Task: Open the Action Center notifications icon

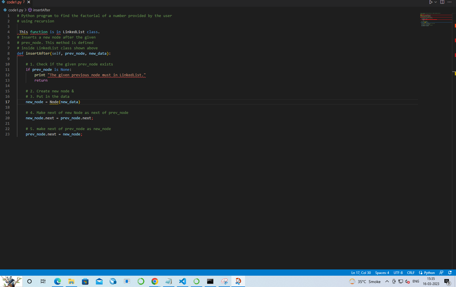Action: [x=447, y=282]
